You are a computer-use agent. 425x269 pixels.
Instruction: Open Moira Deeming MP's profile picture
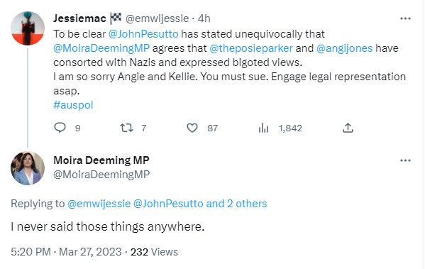tap(28, 168)
